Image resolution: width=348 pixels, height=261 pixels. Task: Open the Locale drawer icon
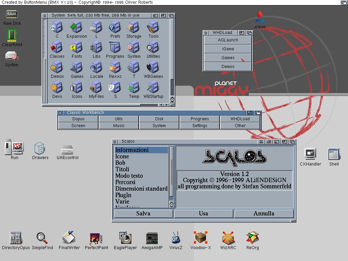click(96, 67)
